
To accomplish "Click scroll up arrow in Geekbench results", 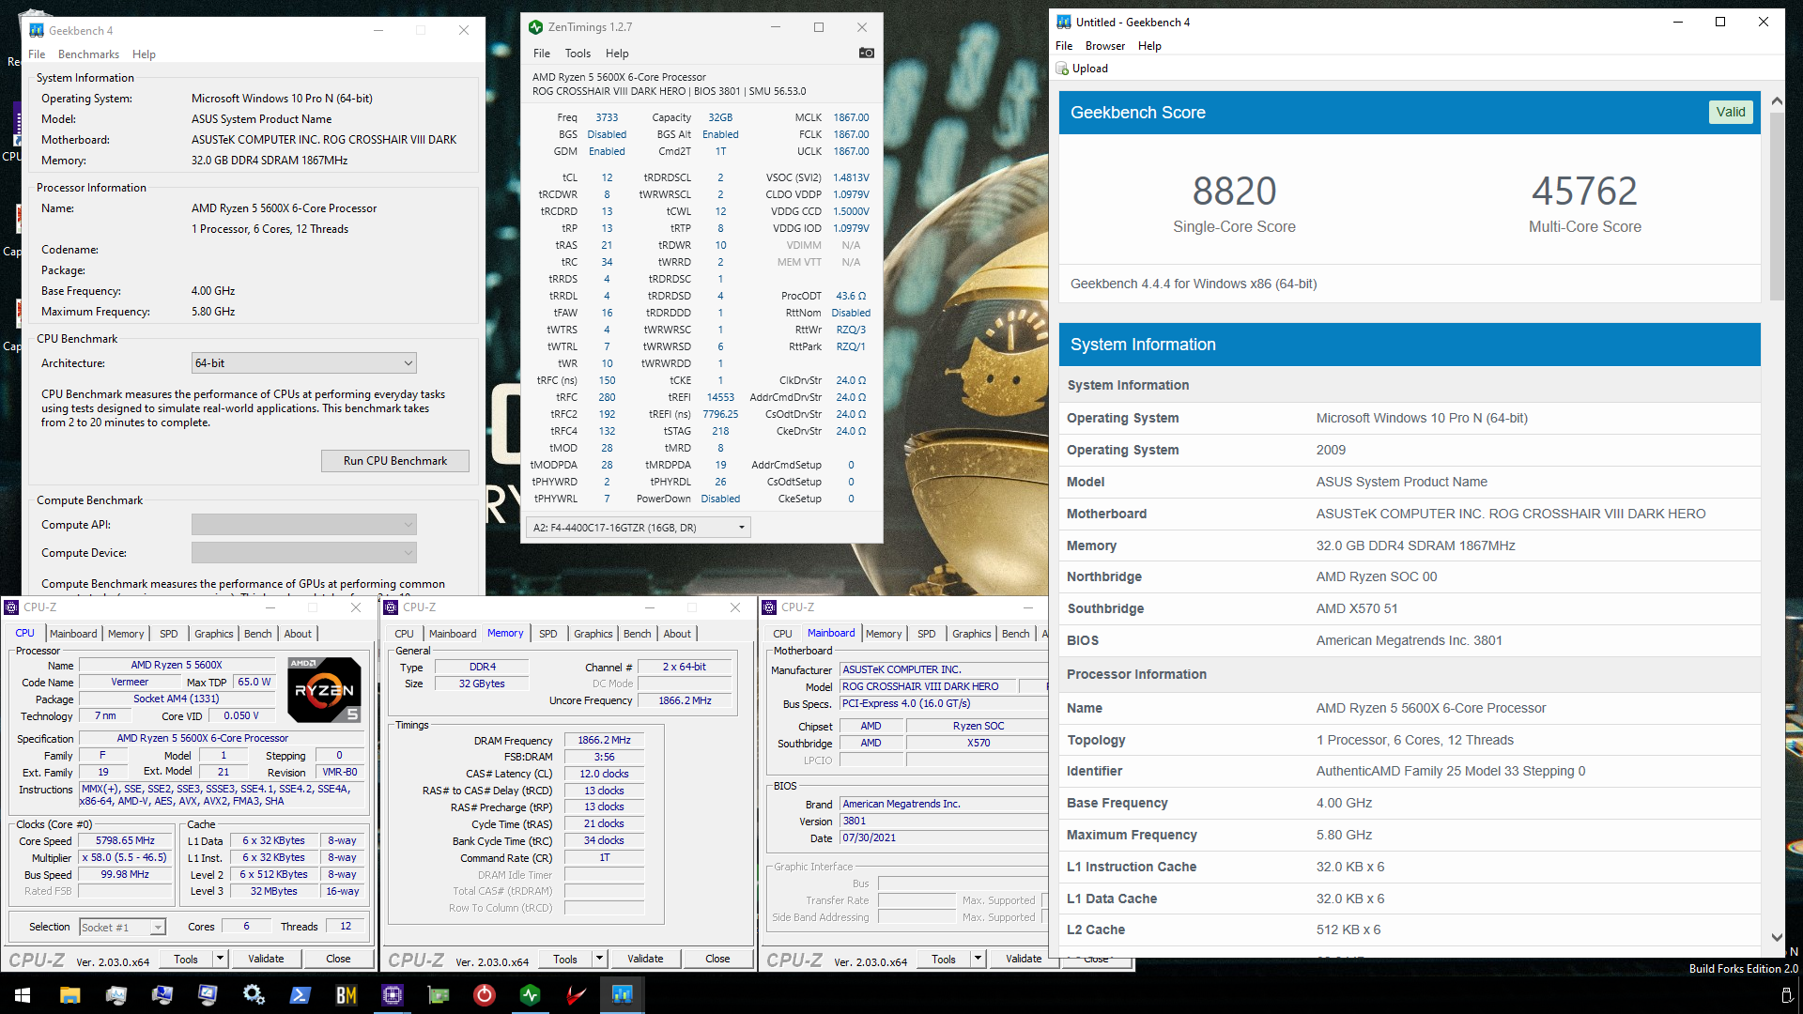I will pyautogui.click(x=1777, y=100).
